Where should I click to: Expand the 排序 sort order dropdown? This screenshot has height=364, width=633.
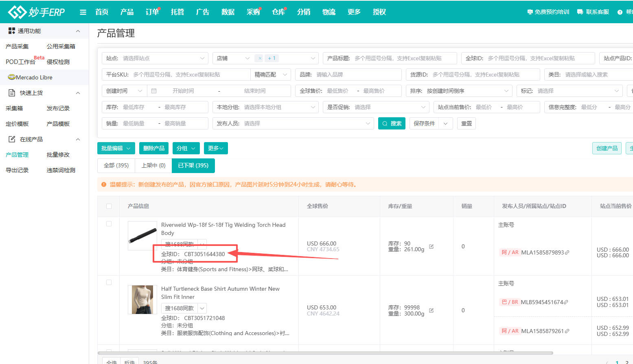(x=506, y=91)
